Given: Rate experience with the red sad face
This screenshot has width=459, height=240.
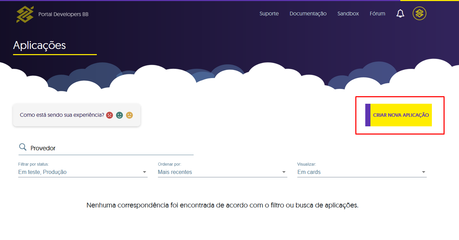Looking at the screenshot, I should coord(110,115).
